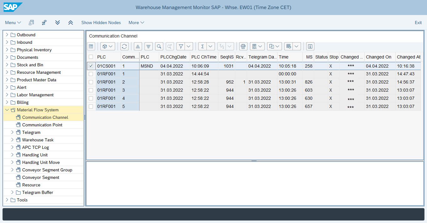Collapse the Material Flow System node

tap(7, 110)
